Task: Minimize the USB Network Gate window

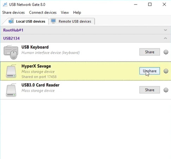Action: [x=136, y=5]
